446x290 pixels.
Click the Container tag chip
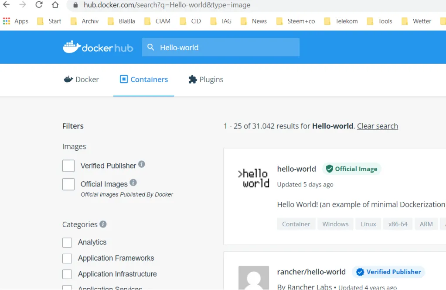pyautogui.click(x=296, y=224)
